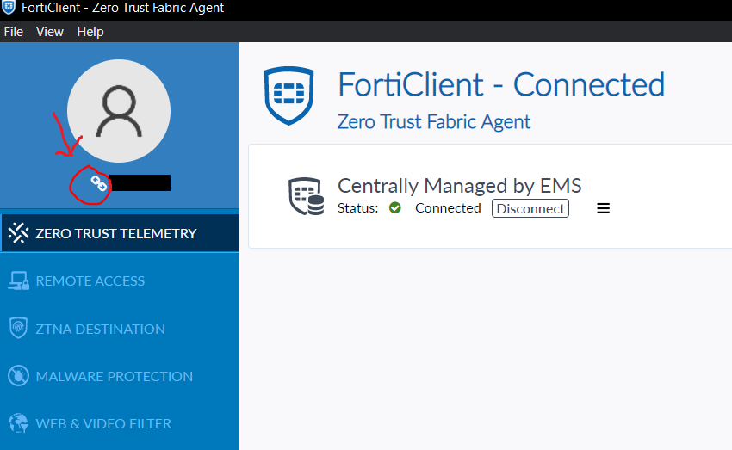Switch to ZTNA Destination section
732x450 pixels.
click(x=100, y=329)
